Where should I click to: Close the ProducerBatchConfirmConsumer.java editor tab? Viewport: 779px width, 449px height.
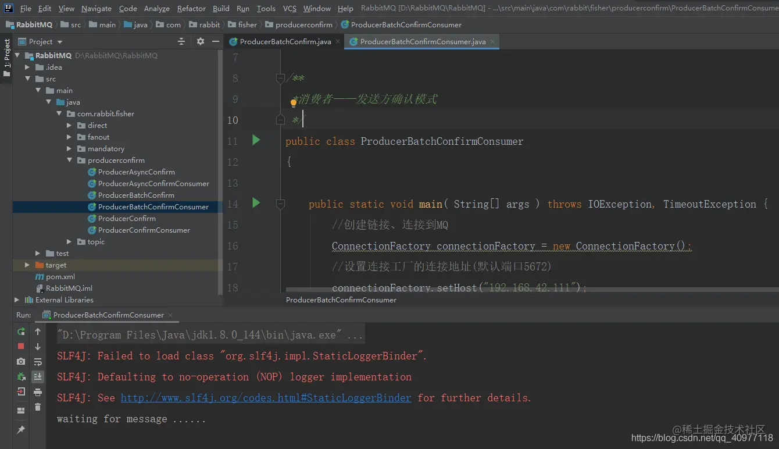pyautogui.click(x=493, y=42)
